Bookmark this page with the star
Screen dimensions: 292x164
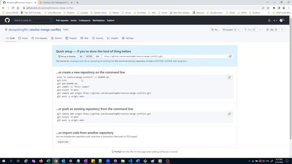pos(268,8)
